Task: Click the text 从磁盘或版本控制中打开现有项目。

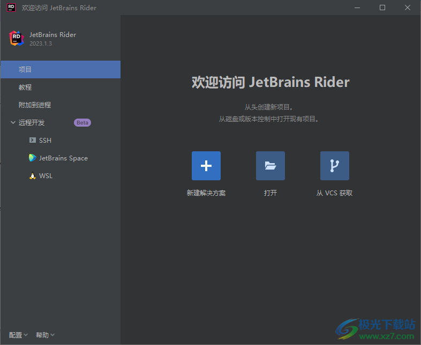Action: tap(269, 119)
